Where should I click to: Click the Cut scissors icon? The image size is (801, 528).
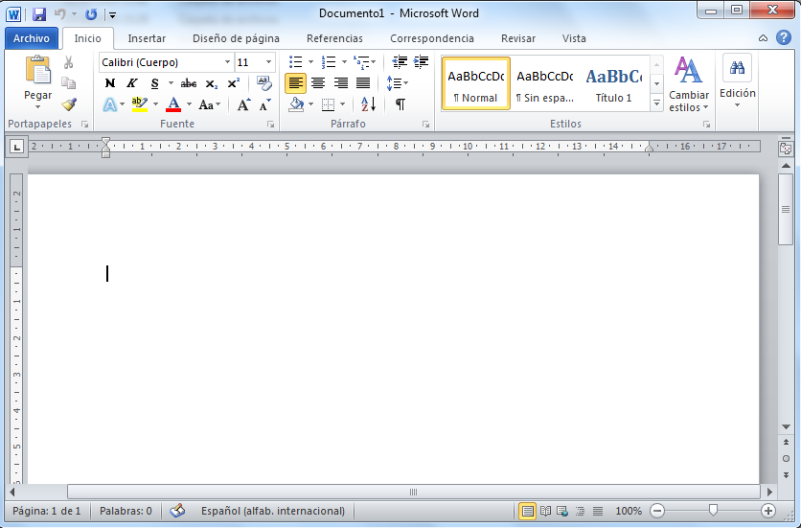click(68, 62)
